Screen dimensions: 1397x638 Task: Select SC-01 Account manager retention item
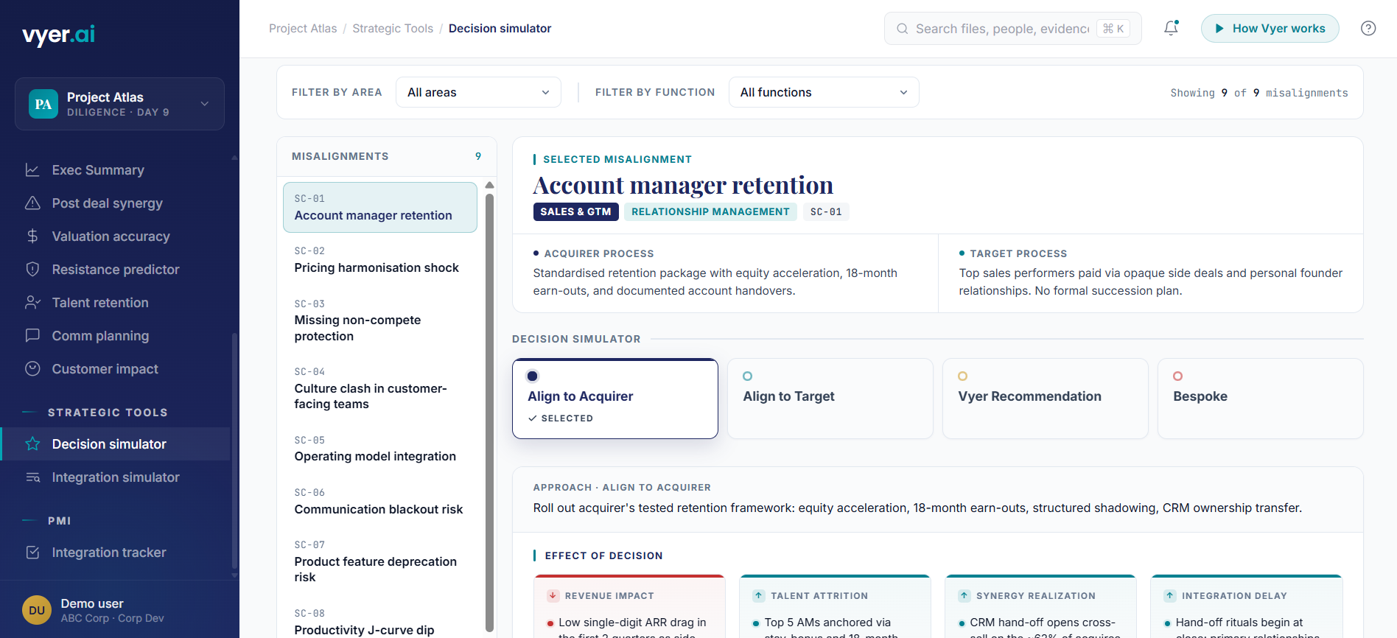point(380,207)
